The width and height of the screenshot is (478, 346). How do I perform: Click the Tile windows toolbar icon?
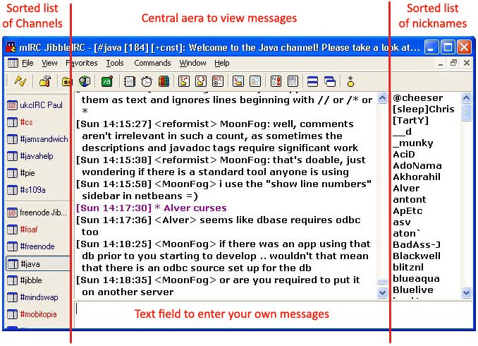click(x=312, y=80)
